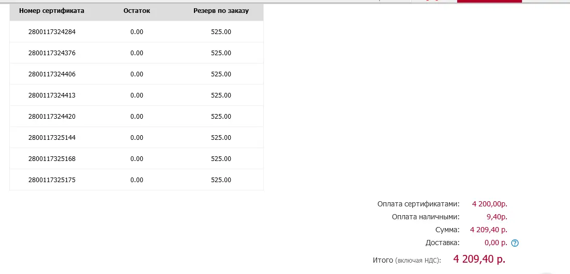570x274 pixels.
Task: Click the 0.00 balance for certificate 2800117325175
Action: coord(137,180)
